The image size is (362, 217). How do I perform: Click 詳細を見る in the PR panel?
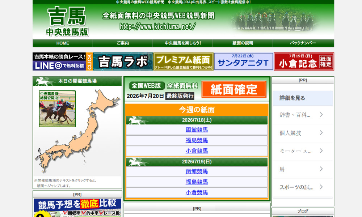click(303, 98)
